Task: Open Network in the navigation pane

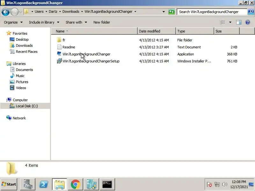Action: (x=19, y=118)
